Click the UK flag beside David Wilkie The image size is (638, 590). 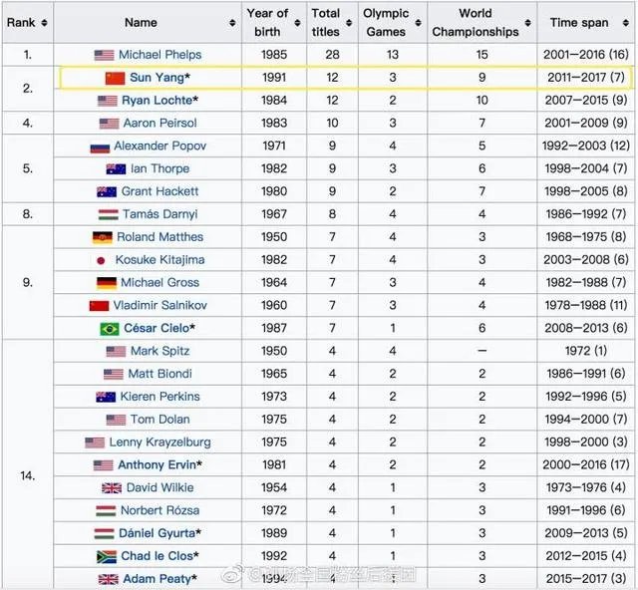112,488
